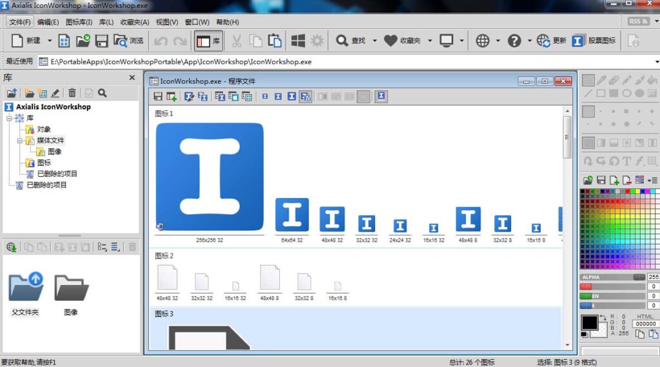Click the RSS feed button
Screen dimensions: 660x367
(638, 21)
